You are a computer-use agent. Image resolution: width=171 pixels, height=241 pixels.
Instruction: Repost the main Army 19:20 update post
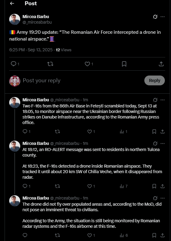[50, 64]
